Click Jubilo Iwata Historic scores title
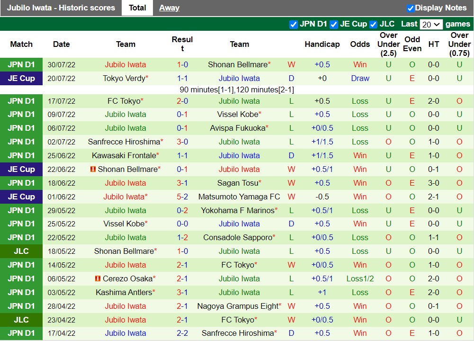The width and height of the screenshot is (474, 341). (x=61, y=8)
